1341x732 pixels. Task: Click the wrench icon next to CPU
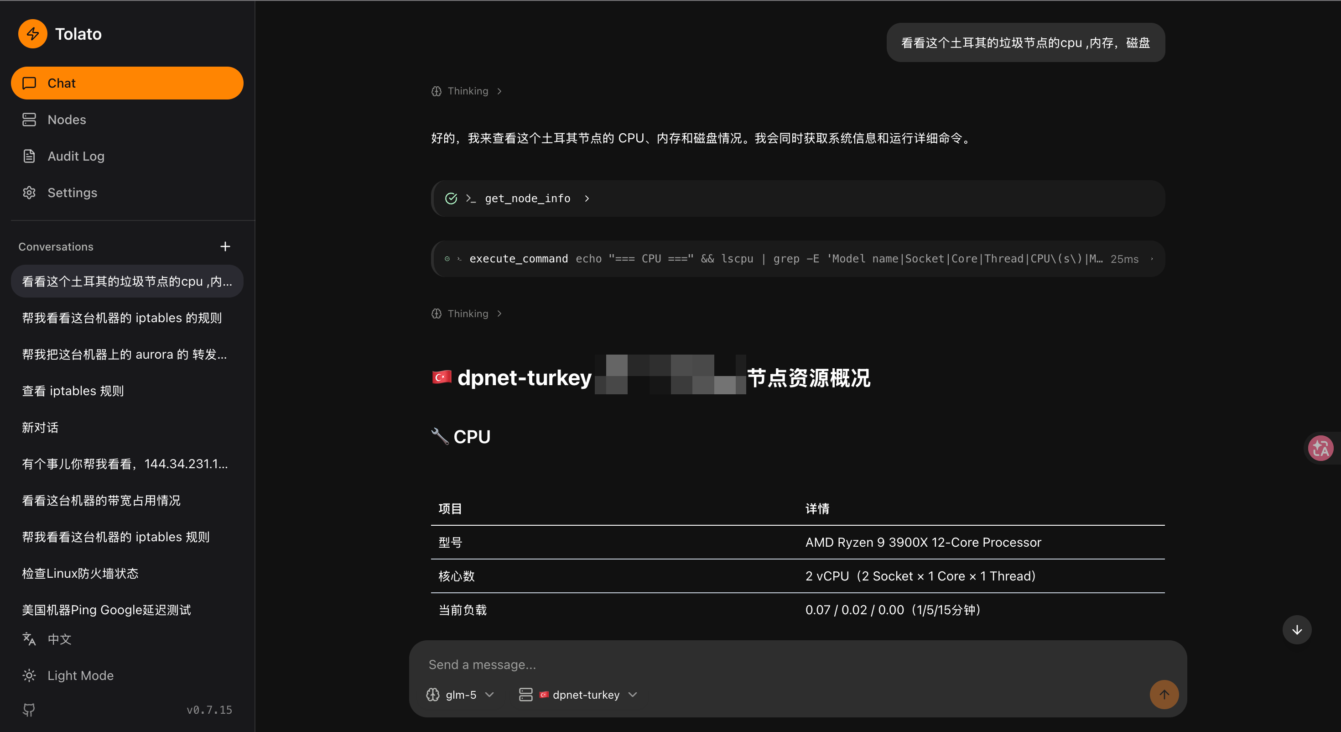tap(440, 436)
